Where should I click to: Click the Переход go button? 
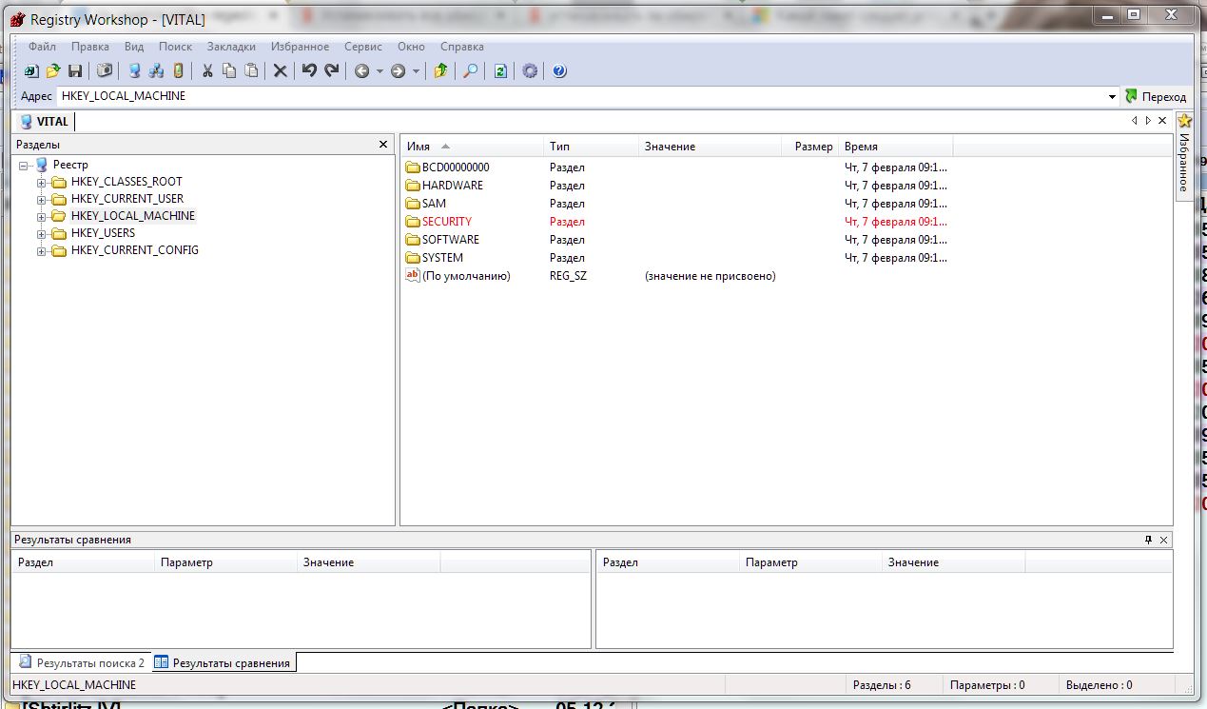tap(1156, 97)
